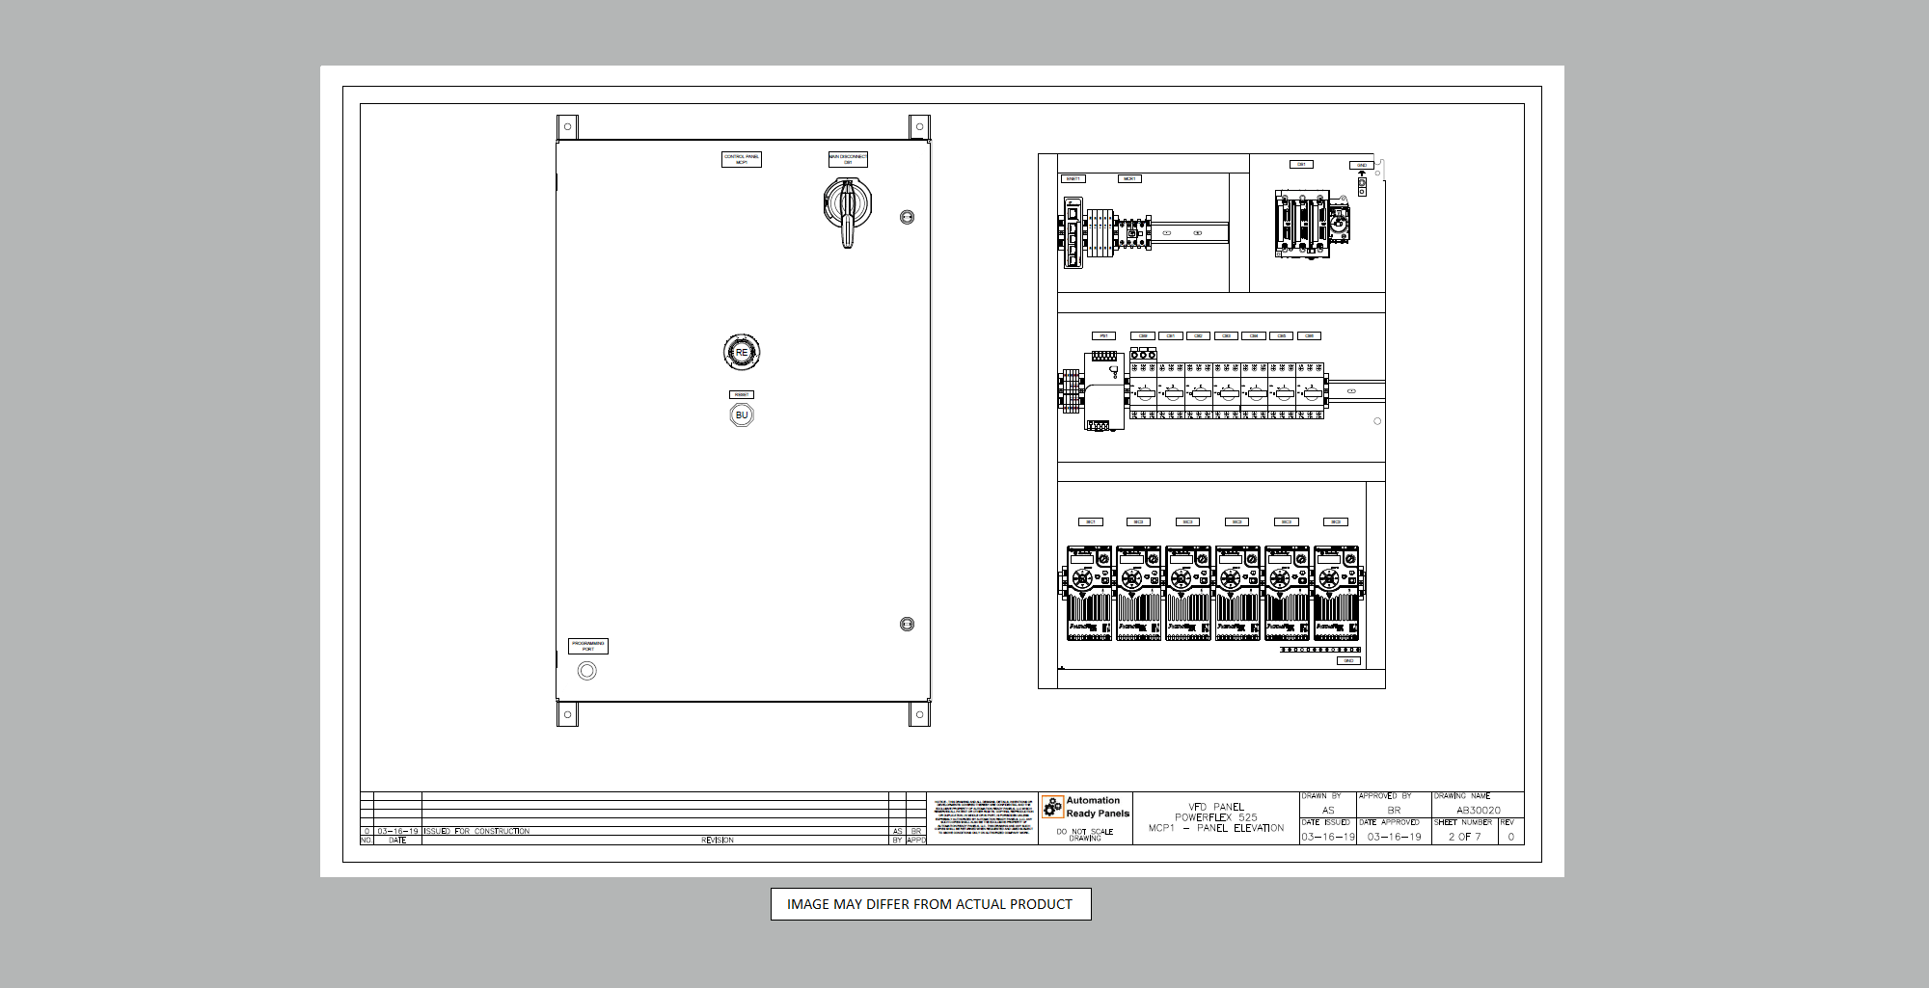Click the PROGRAMMING PORT nameplate label
Viewport: 1929px width, 988px height.
pos(588,646)
